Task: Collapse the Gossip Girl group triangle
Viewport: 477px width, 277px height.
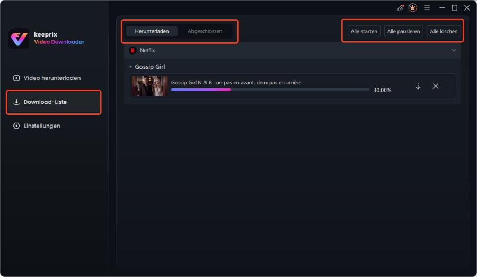Action: click(130, 67)
